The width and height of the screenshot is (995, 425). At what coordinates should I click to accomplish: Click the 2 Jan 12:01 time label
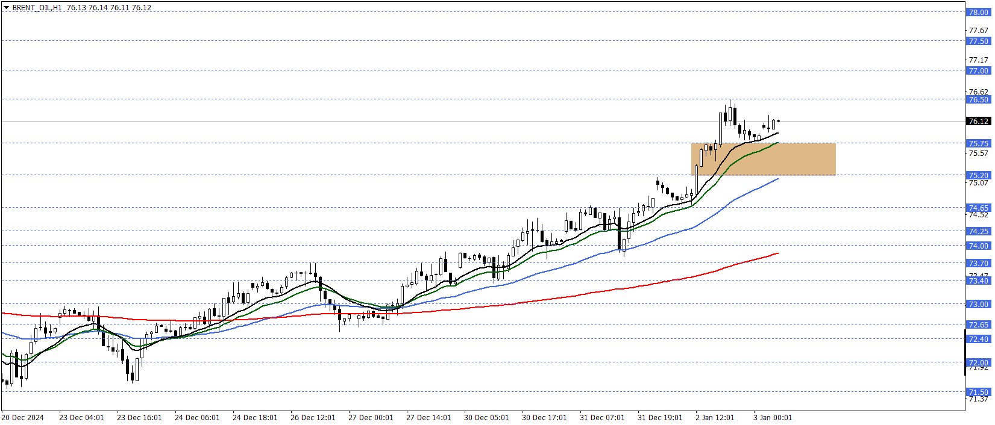[x=715, y=417]
